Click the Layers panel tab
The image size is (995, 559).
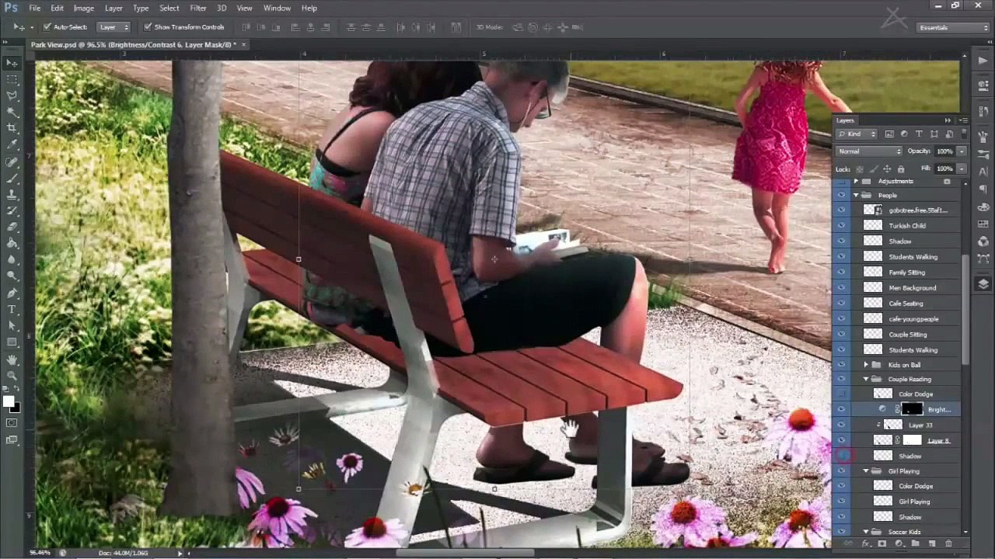click(x=845, y=120)
